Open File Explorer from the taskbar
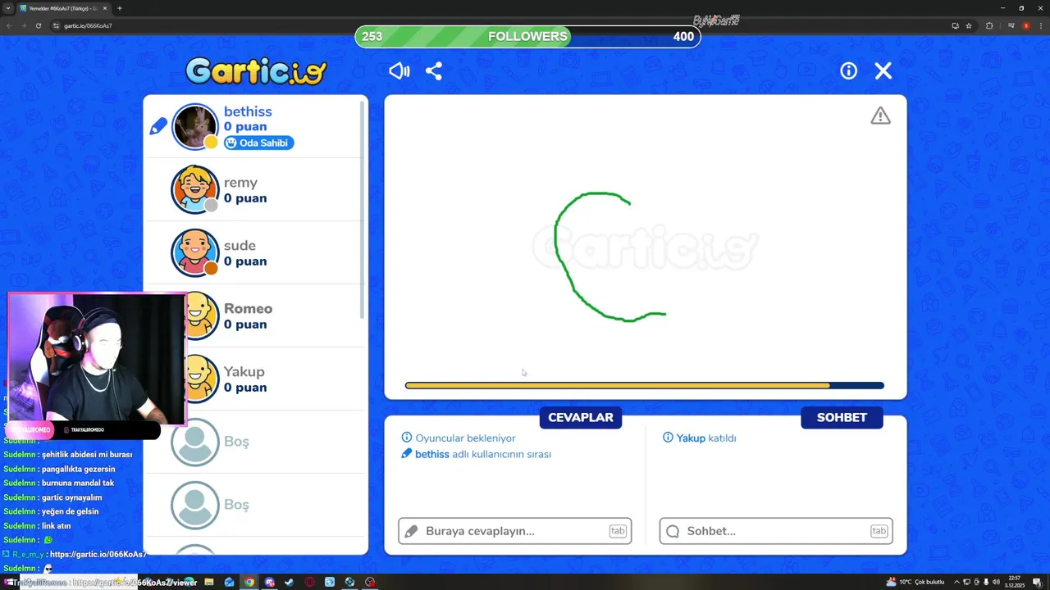Image resolution: width=1050 pixels, height=590 pixels. [x=209, y=582]
